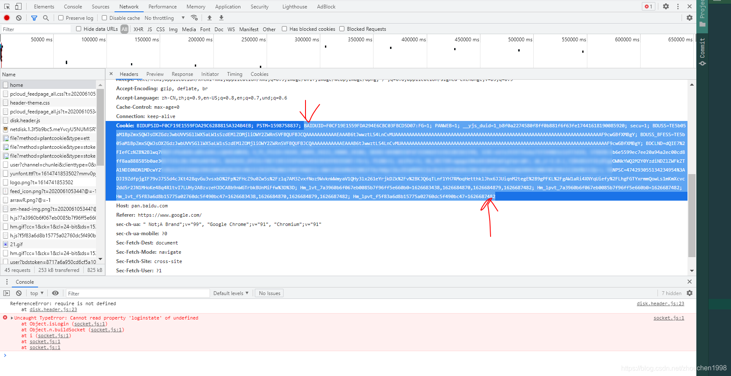
Task: Select the logo.png request row
Action: point(48,182)
